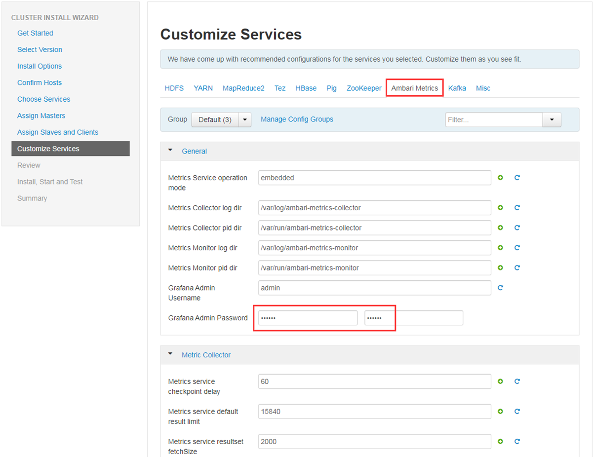Go to Confirm Hosts wizard step
Image resolution: width=595 pixels, height=457 pixels.
point(40,82)
